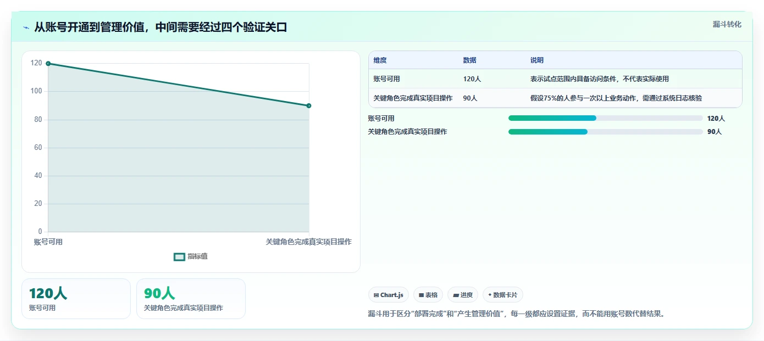Screen dimensions: 764x341
Task: Click the 进度 tag icon
Action: (456, 295)
